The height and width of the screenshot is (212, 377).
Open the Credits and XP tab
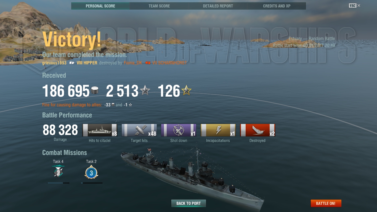tap(277, 6)
